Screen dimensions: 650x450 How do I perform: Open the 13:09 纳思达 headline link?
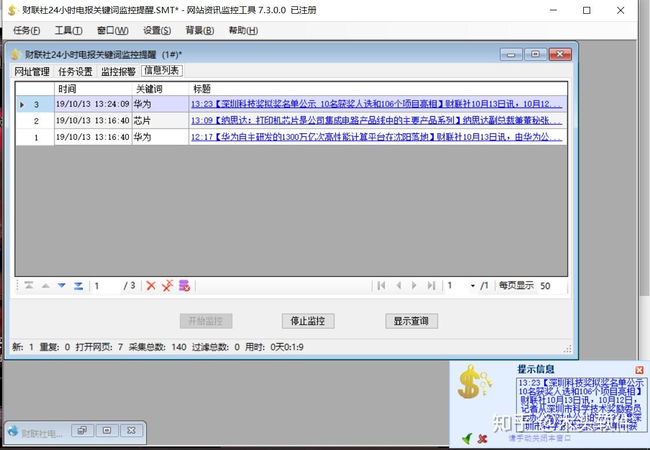376,121
